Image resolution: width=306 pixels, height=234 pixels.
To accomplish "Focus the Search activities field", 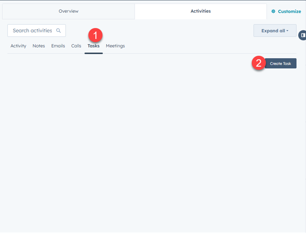I will click(x=32, y=31).
